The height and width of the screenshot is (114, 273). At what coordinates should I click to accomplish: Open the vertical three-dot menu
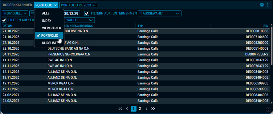coord(267,5)
